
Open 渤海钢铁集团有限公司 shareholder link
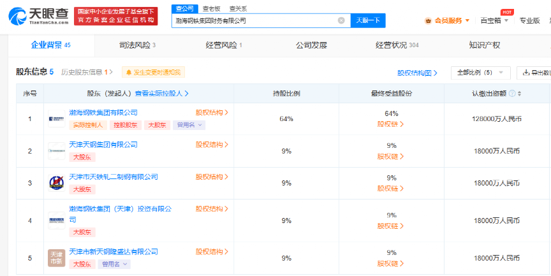(x=103, y=113)
